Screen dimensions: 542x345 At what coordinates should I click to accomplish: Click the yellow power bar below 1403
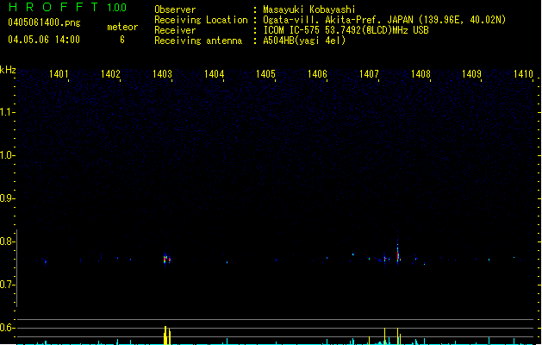pos(167,336)
